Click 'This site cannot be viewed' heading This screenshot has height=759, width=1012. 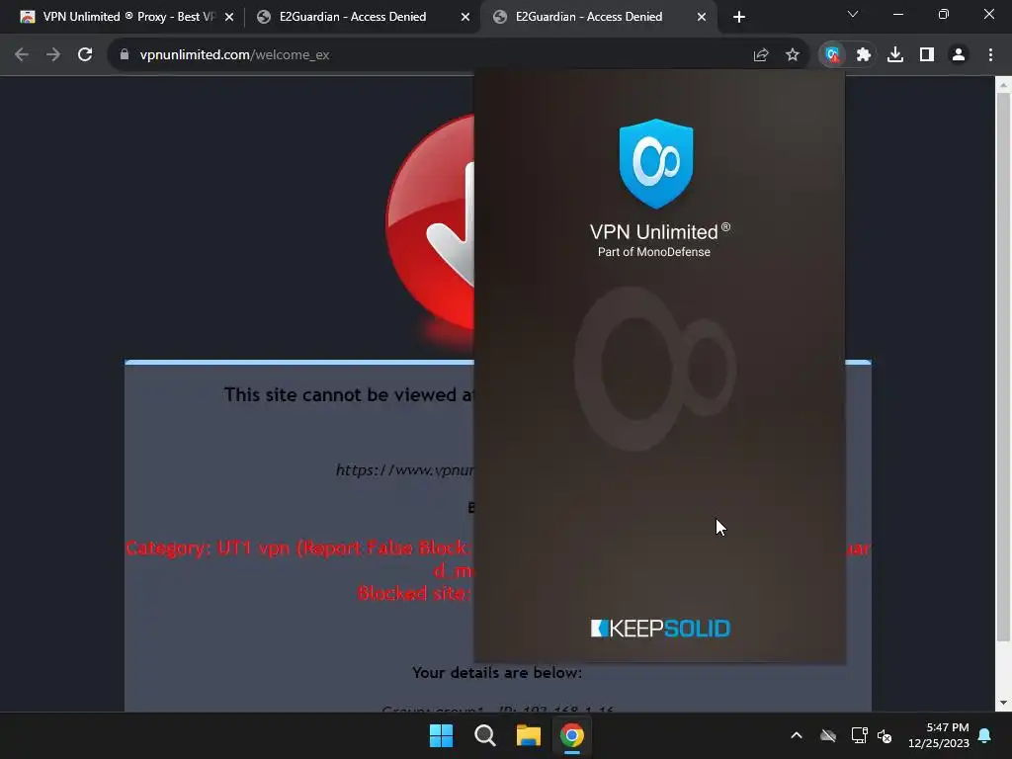349,394
